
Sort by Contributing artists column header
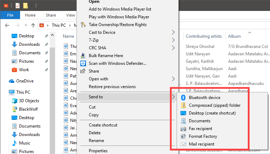pos(204,36)
